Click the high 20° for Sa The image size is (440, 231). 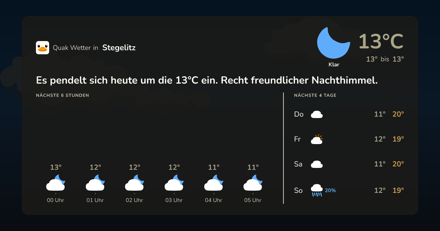pyautogui.click(x=398, y=164)
